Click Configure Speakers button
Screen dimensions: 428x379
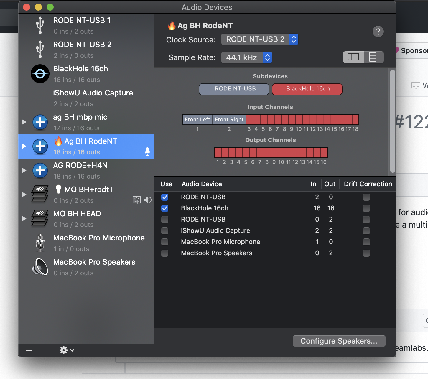339,341
